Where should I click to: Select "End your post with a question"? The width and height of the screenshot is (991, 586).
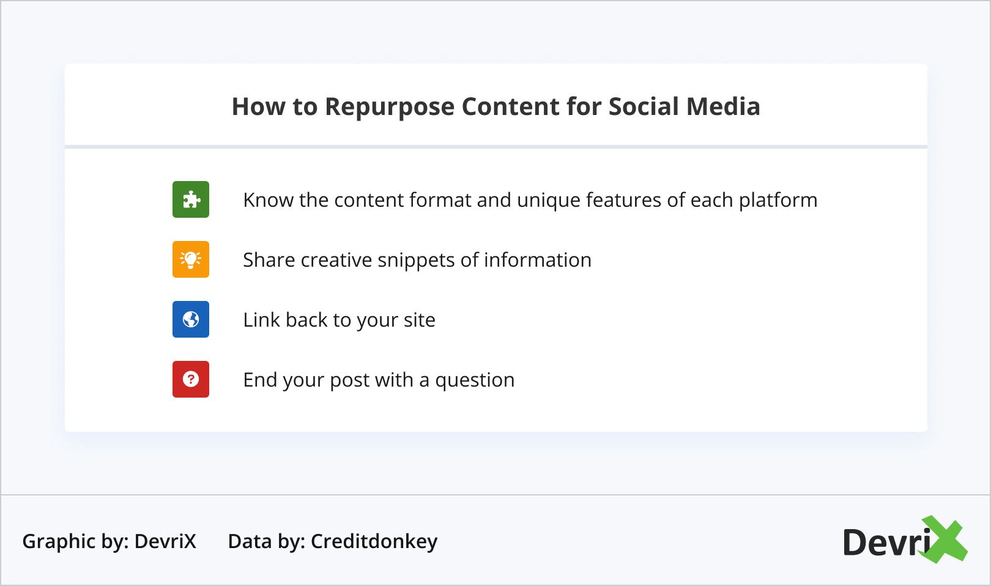(379, 380)
